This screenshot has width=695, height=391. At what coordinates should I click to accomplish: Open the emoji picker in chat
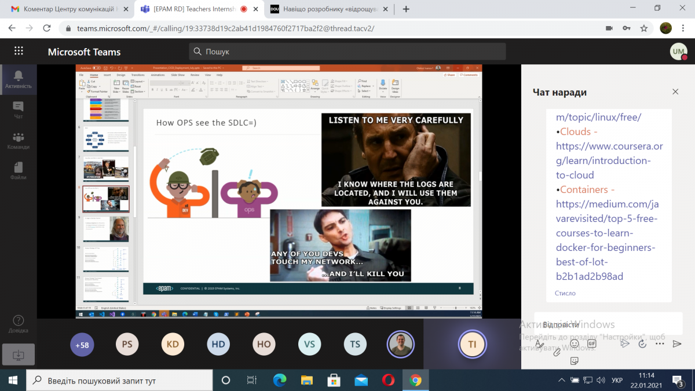pyautogui.click(x=575, y=344)
